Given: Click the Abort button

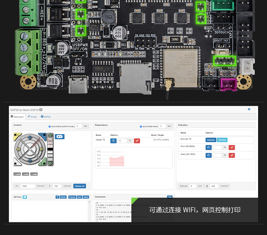Looking at the screenshot, I should 79,197.
